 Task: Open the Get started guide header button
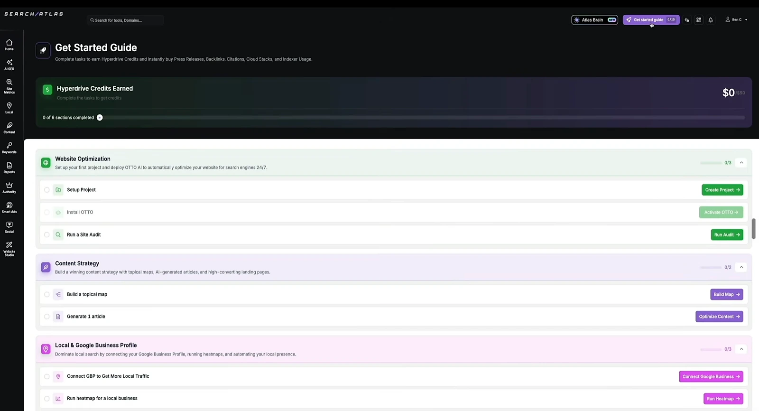click(651, 20)
